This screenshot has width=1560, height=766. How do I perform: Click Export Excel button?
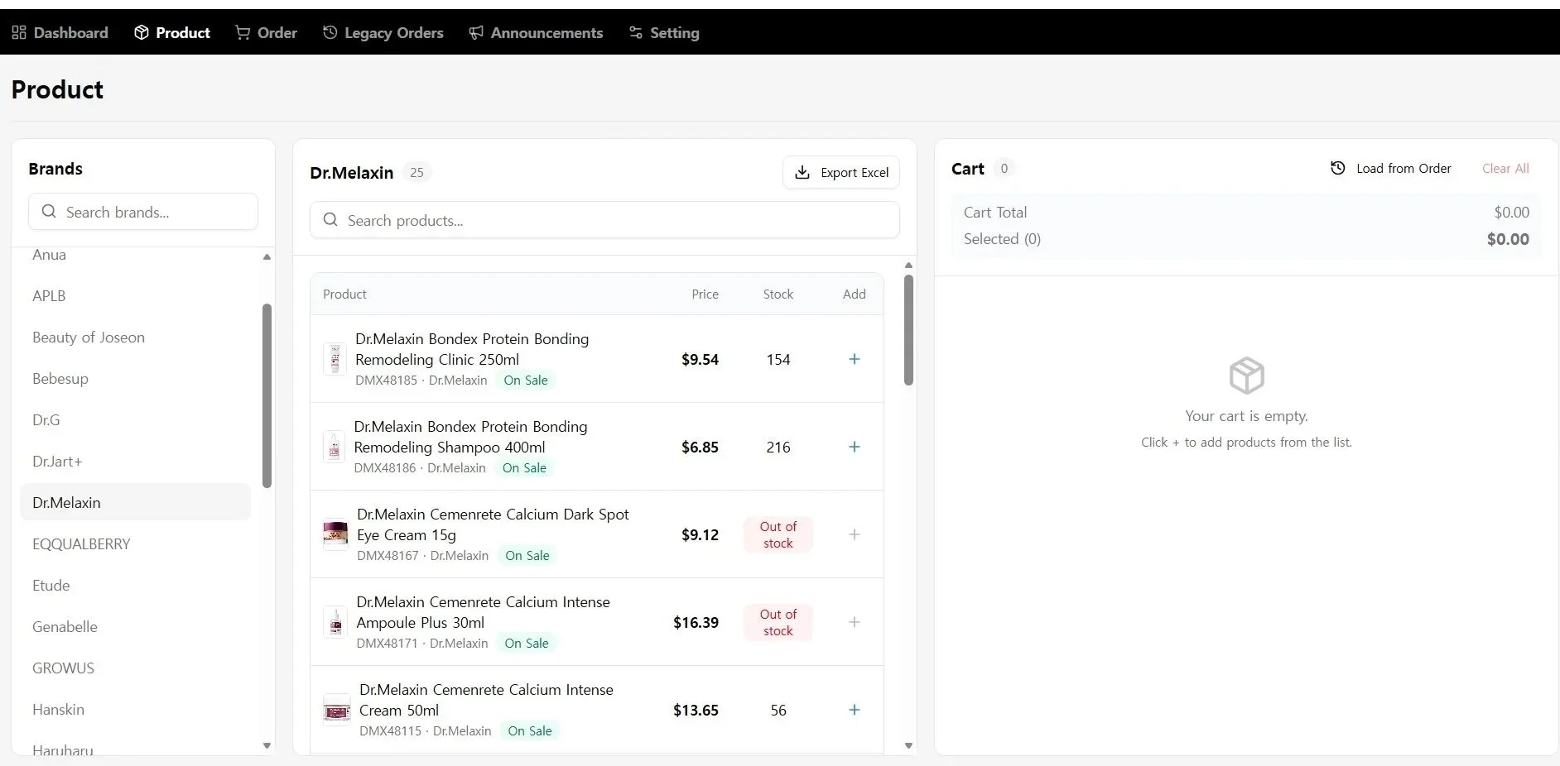[841, 172]
